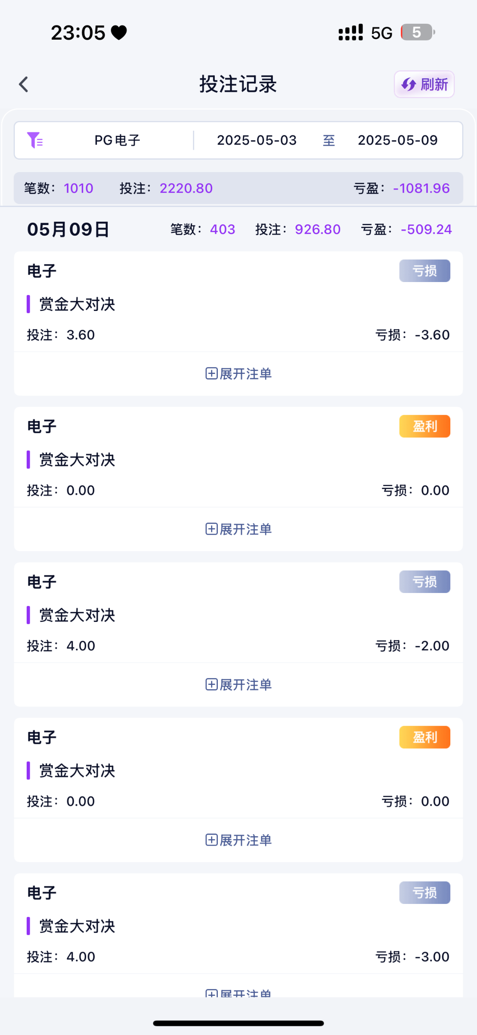Tap the back arrow icon
This screenshot has height=1035, width=477.
[x=24, y=85]
